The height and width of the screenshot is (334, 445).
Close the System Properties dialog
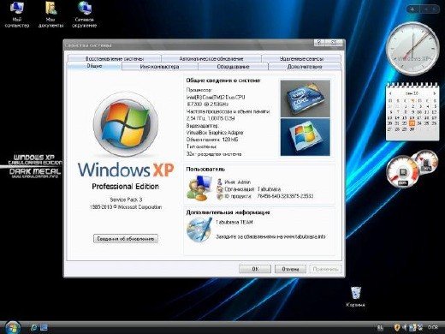tap(335, 43)
